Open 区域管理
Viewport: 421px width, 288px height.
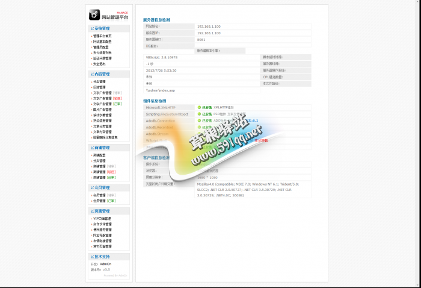click(99, 87)
